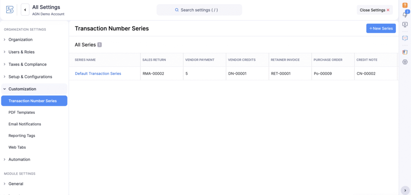Viewport: 411px width, 195px height.
Task: Open the video tutorials monitor icon
Action: point(405,24)
